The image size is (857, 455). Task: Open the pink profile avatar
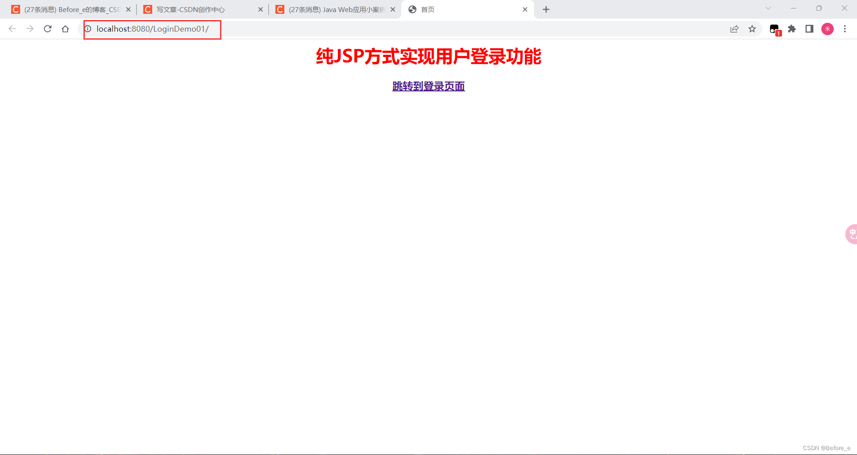(x=828, y=29)
